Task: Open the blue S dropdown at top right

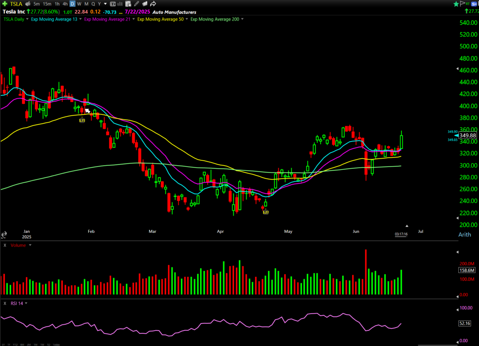Action: point(475,4)
